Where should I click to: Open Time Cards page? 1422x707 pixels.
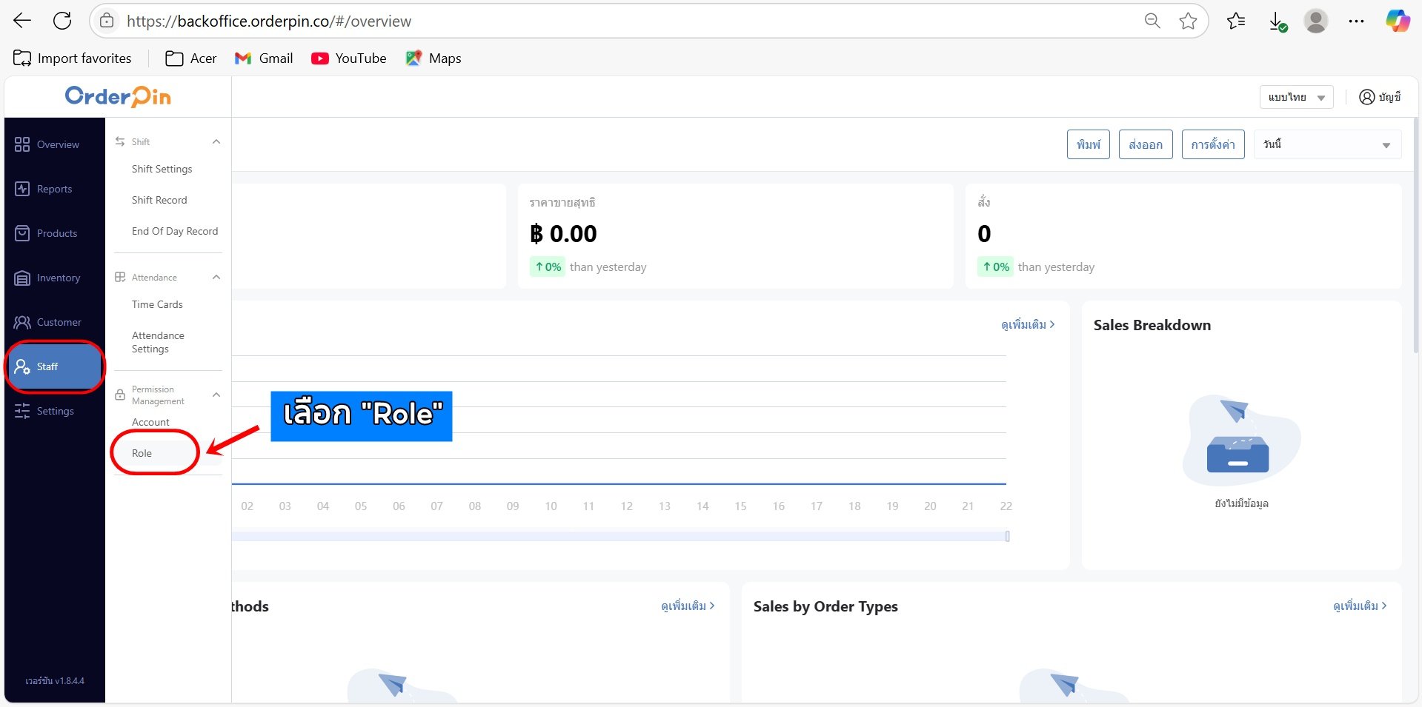(157, 304)
